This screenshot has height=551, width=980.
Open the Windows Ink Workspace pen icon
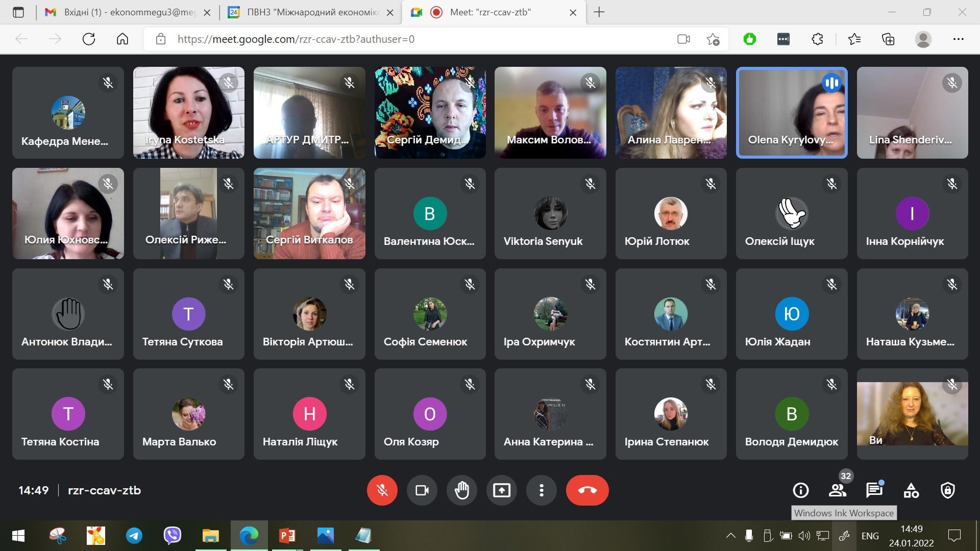click(844, 536)
